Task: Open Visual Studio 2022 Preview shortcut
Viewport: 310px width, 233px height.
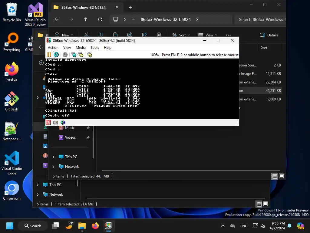Action: coord(35,14)
